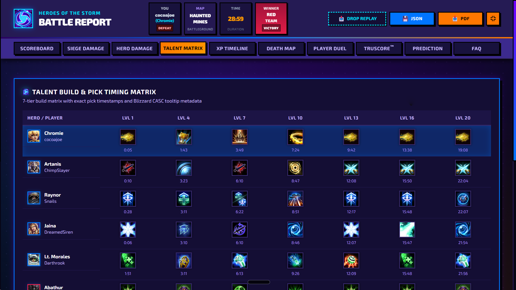
Task: Click the page's vertical scrollbar
Action: (514, 81)
